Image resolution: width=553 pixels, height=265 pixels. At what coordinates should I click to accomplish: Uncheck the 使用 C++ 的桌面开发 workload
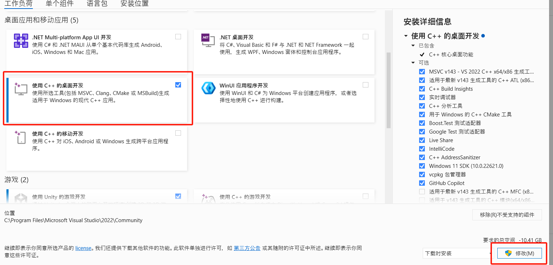pyautogui.click(x=178, y=85)
